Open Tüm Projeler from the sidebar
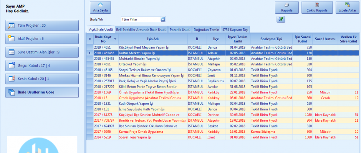 (42, 26)
